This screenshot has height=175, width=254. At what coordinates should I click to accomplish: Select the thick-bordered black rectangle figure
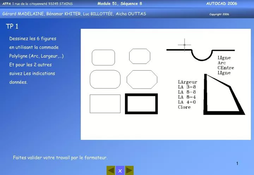(141, 104)
